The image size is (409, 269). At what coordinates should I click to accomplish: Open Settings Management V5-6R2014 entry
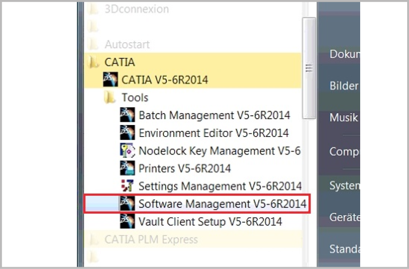click(220, 186)
